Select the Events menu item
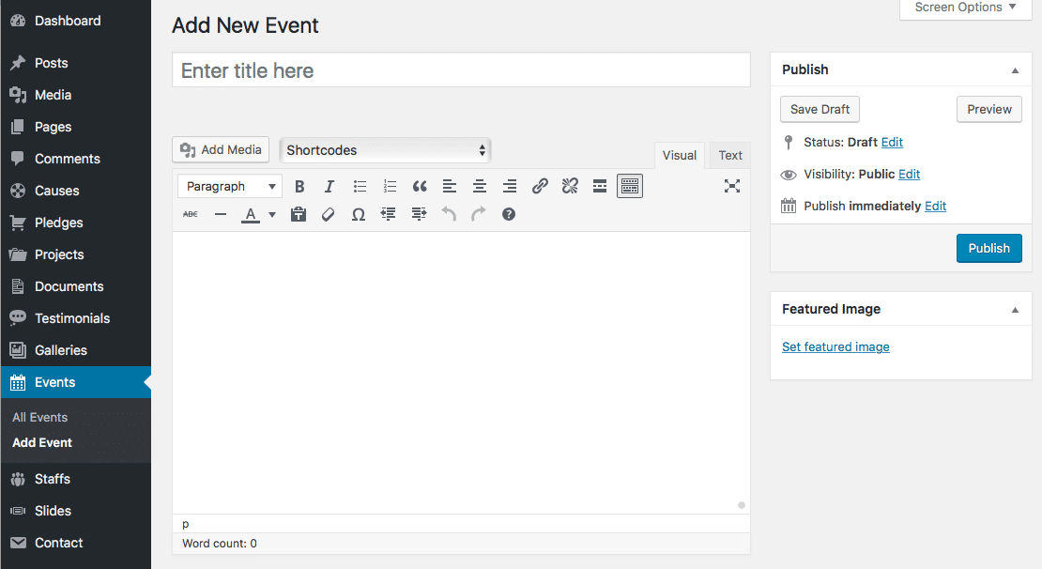Image resolution: width=1042 pixels, height=569 pixels. (x=76, y=382)
